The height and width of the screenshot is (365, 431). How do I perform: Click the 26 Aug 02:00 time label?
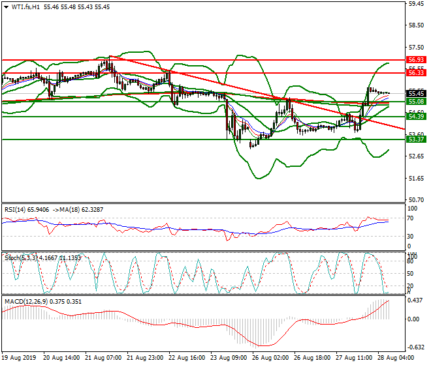pos(270,358)
